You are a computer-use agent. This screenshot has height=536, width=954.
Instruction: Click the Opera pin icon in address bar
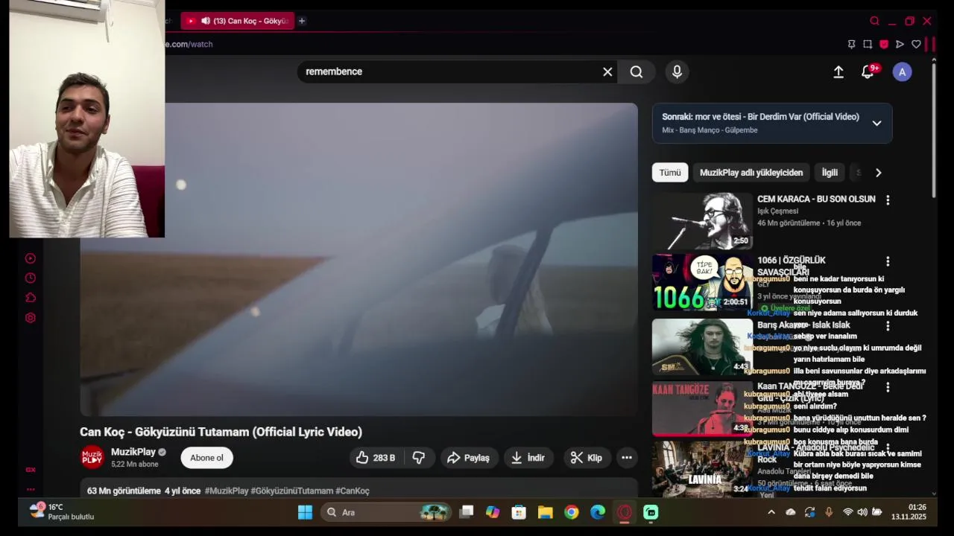click(851, 44)
